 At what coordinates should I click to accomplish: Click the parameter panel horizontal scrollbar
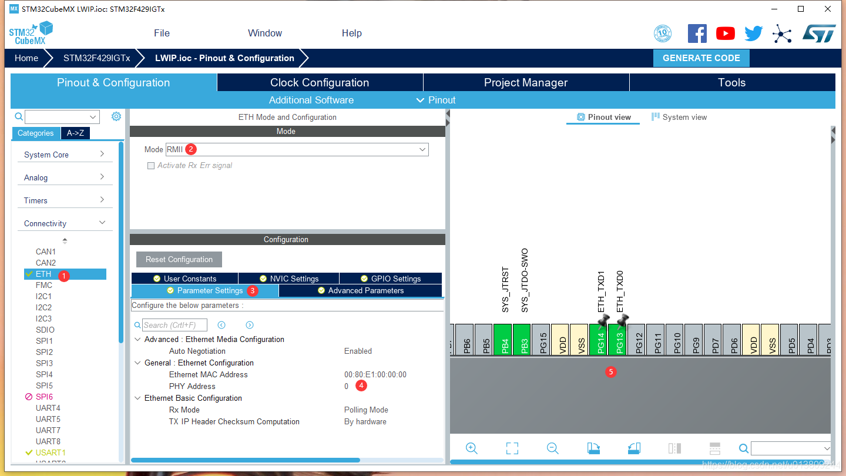click(246, 460)
